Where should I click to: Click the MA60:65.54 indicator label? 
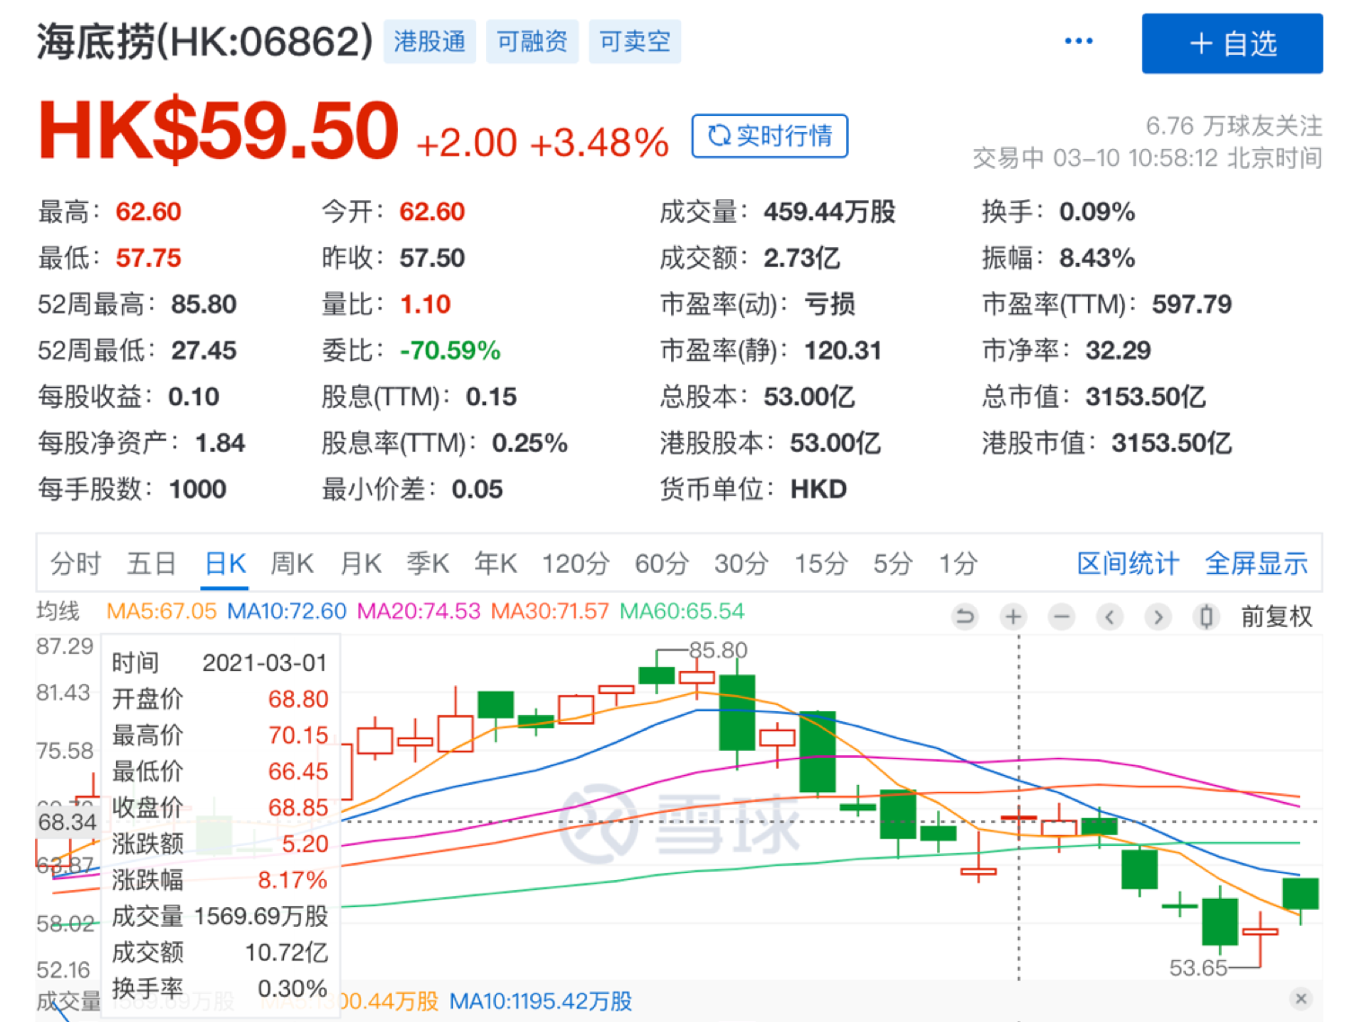pyautogui.click(x=682, y=612)
